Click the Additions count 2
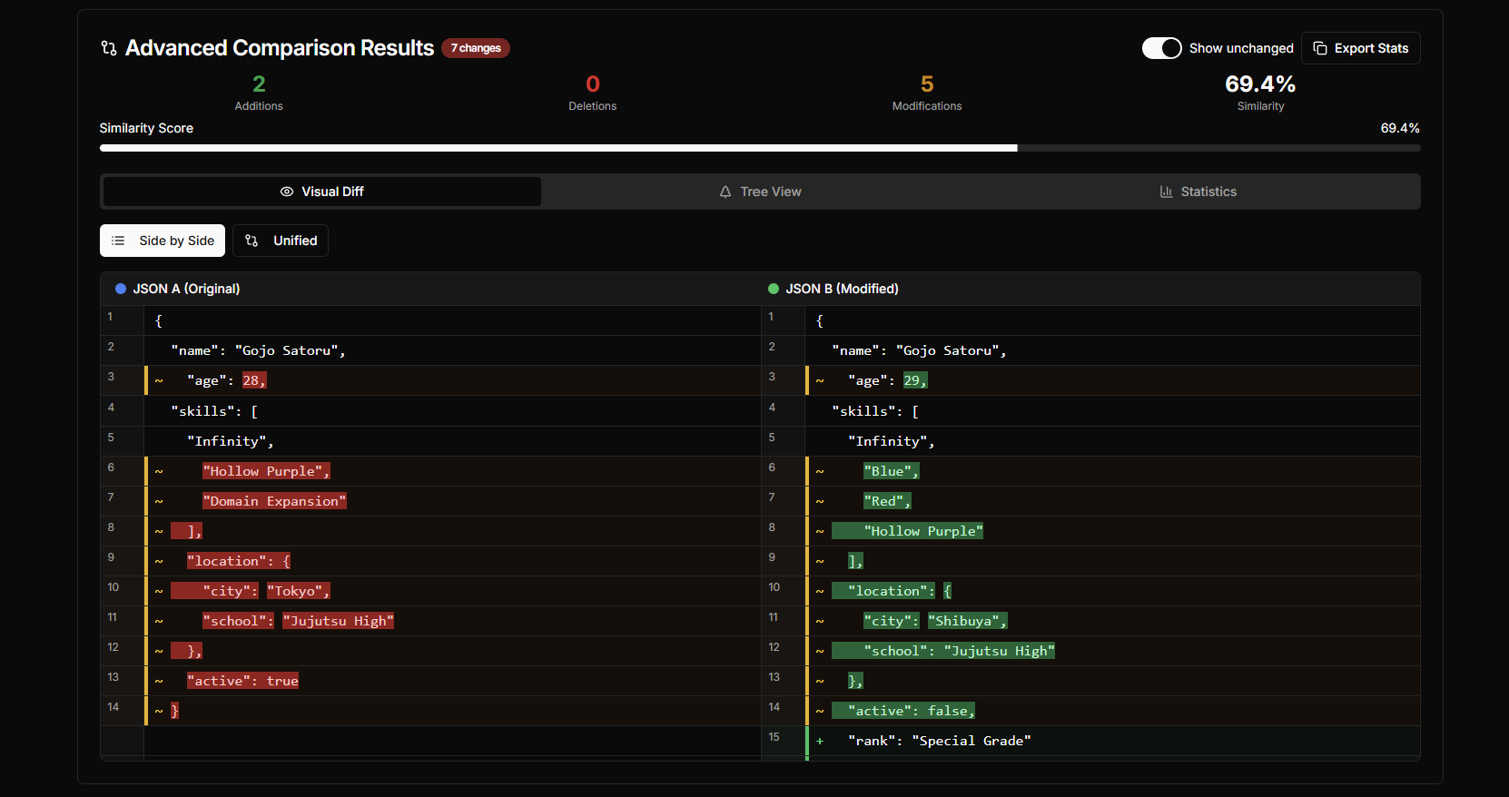Screen dimensions: 1509x797 [259, 84]
